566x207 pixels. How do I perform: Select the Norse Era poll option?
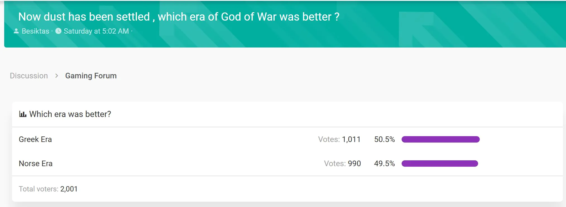point(35,163)
